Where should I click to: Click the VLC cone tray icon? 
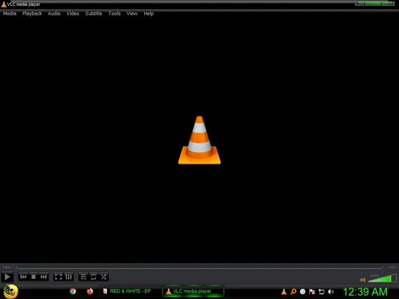pyautogui.click(x=284, y=292)
